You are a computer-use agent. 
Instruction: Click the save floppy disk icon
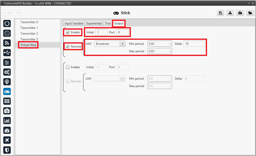pos(220,13)
